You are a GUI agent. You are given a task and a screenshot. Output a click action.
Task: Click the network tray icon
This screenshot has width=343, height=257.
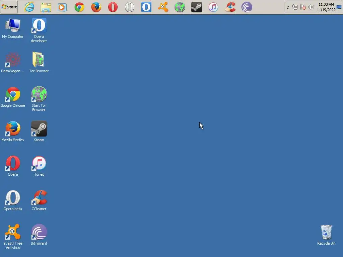(x=295, y=7)
